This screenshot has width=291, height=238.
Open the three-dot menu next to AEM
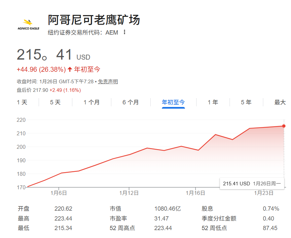[124, 33]
